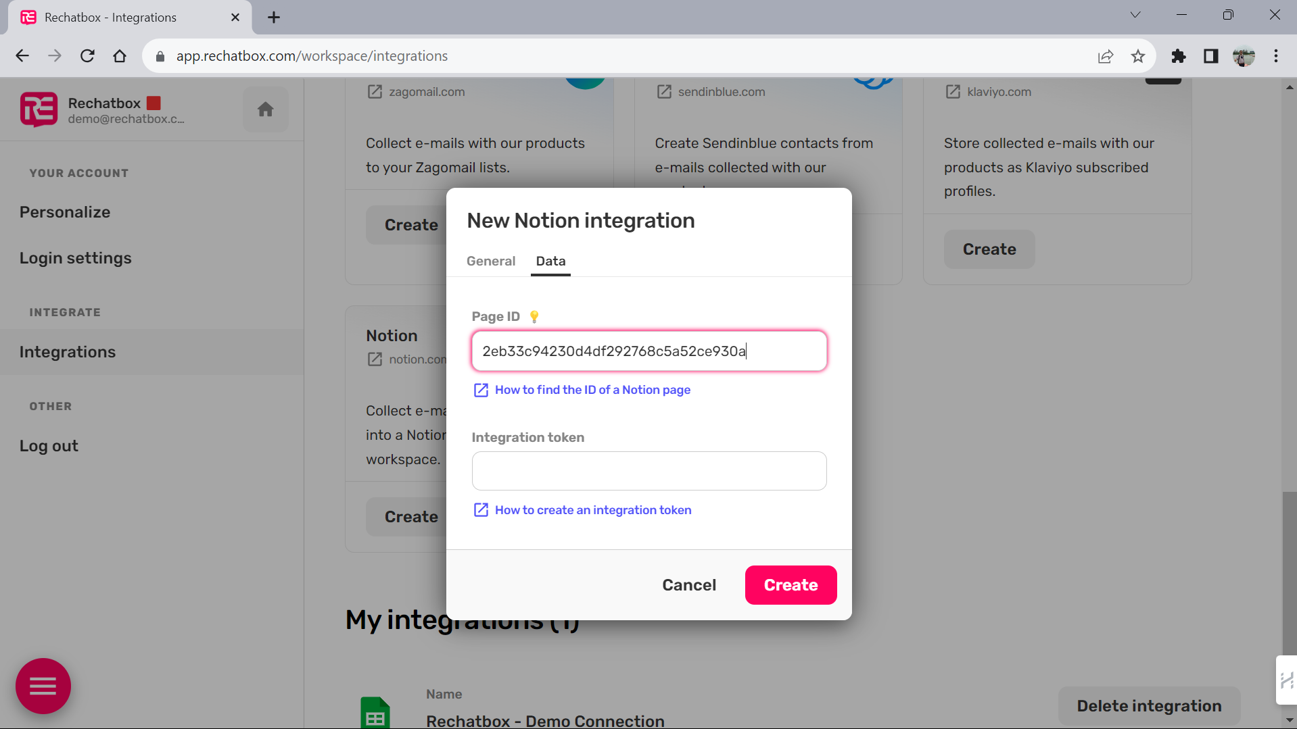Open the red hamburger menu button
Screen dimensions: 1297x729
43,686
